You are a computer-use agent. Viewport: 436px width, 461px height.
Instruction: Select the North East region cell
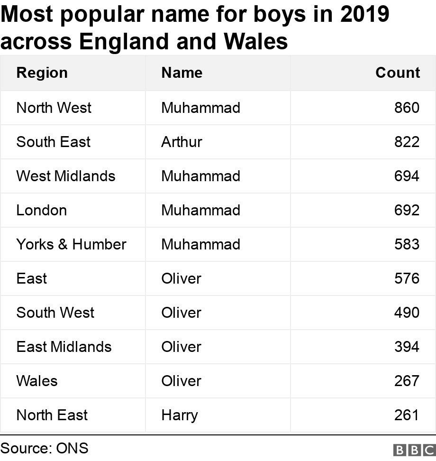click(52, 415)
